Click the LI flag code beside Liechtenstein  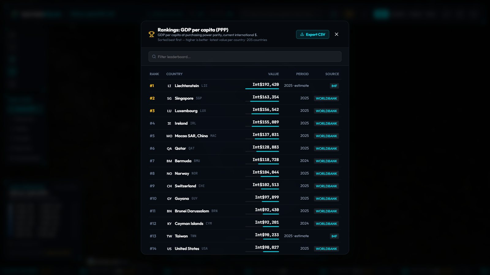pos(169,86)
